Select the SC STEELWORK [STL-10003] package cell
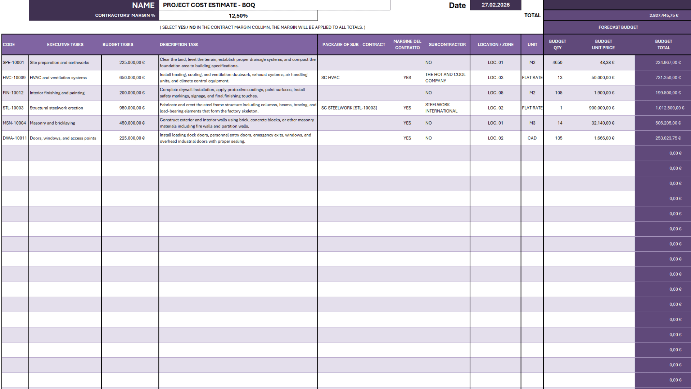 point(349,108)
